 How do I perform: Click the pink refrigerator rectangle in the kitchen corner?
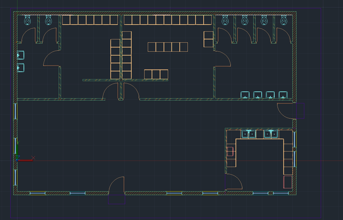[288, 181]
